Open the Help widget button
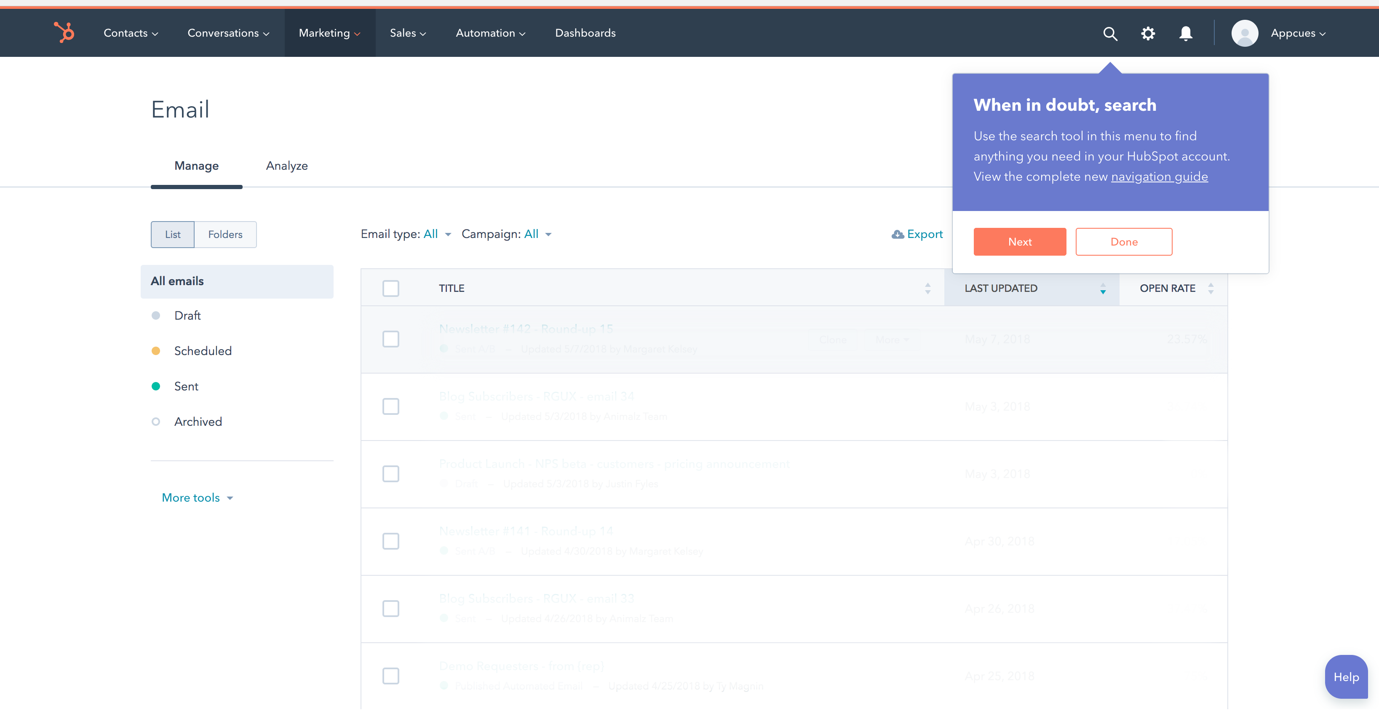 pos(1346,677)
